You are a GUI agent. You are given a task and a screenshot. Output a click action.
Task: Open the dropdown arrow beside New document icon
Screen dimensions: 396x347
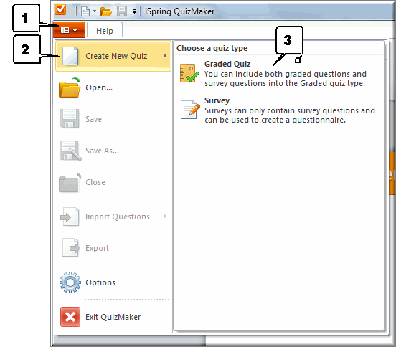[94, 11]
